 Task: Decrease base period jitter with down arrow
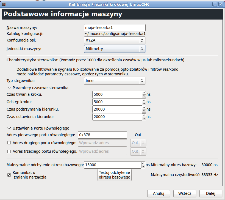click(x=143, y=166)
